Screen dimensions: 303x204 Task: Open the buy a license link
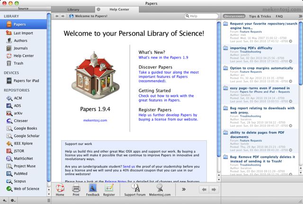[169, 117]
